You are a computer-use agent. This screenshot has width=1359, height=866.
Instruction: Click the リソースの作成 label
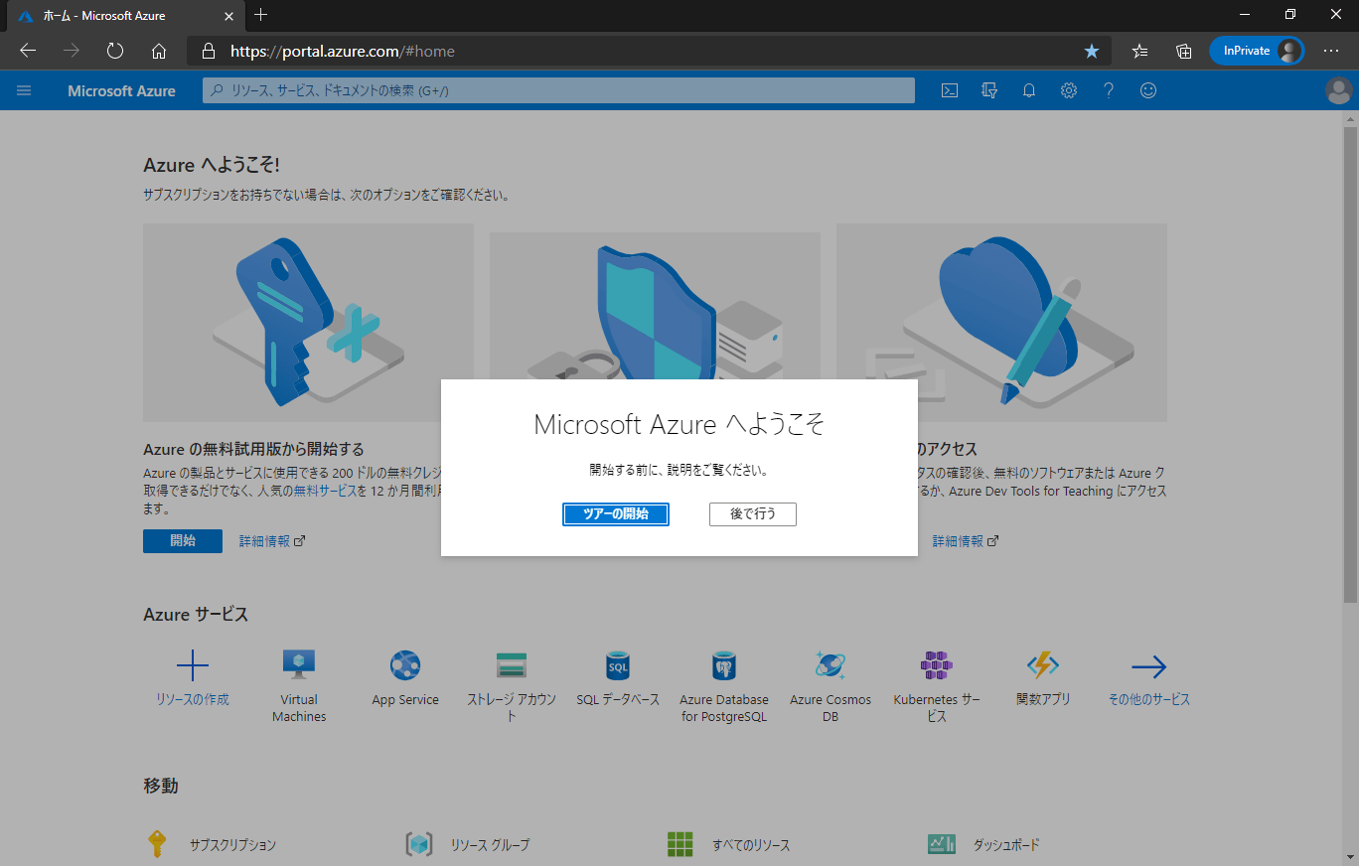(x=192, y=699)
